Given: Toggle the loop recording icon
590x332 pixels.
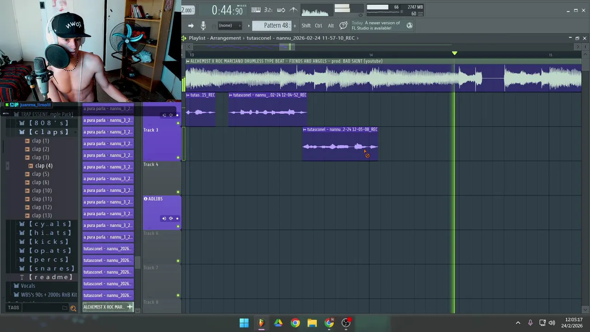Looking at the screenshot, I should [281, 10].
